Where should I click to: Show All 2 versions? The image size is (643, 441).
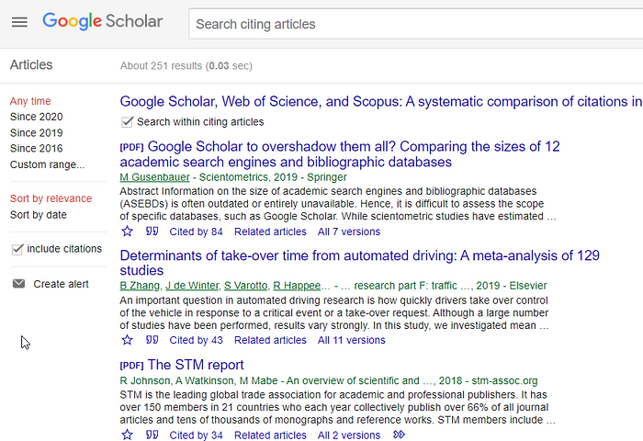coord(349,435)
